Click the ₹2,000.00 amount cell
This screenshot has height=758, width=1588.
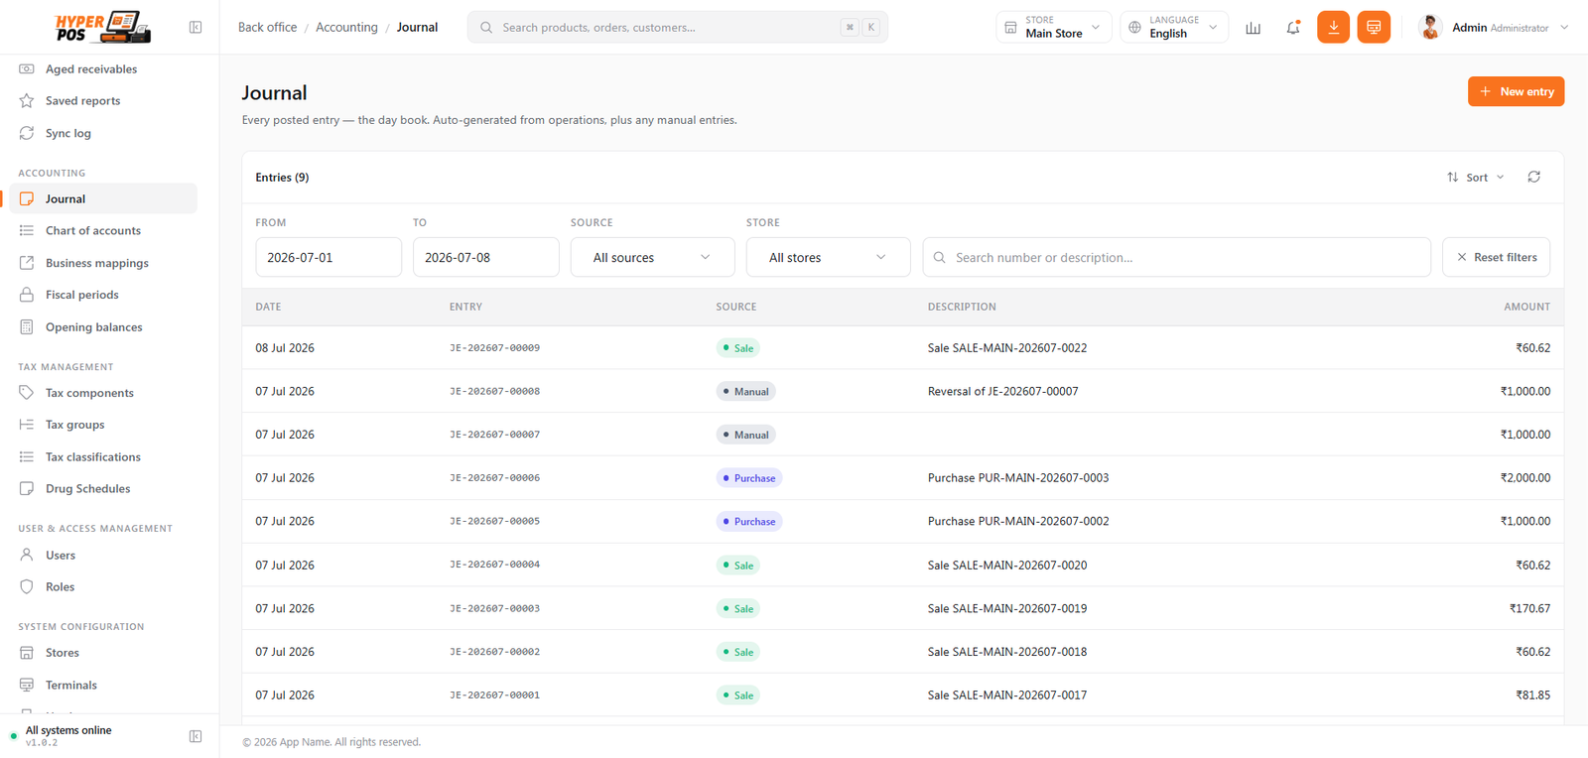pyautogui.click(x=1525, y=478)
